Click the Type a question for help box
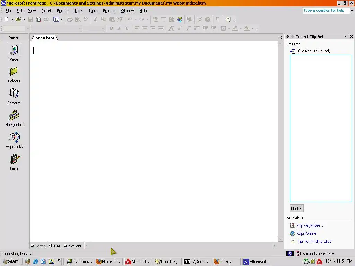The width and height of the screenshot is (355, 266). (326, 10)
